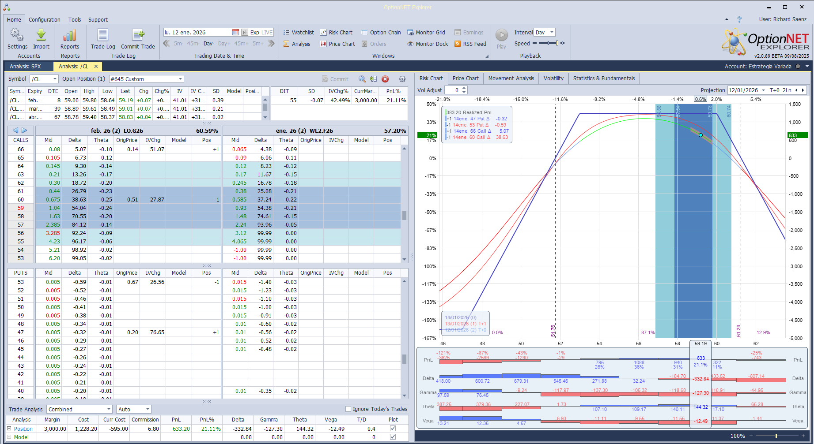Click the Day+ step forward button
Screen dimensions: 814x444
pos(224,44)
